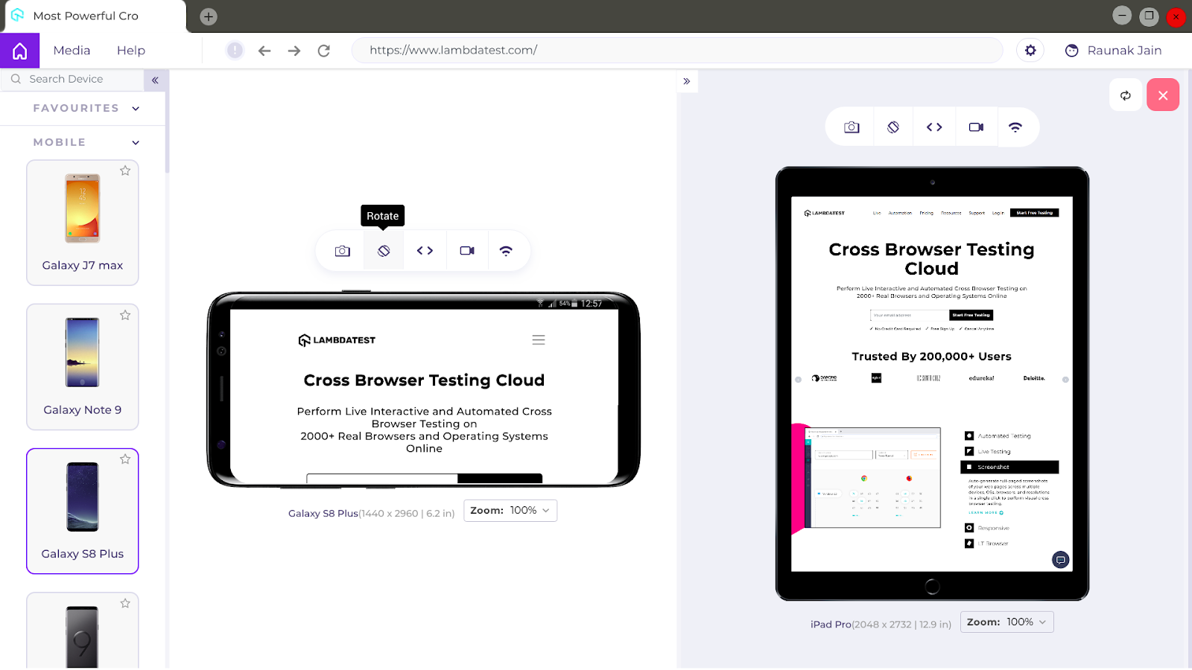1192x670 pixels.
Task: Select the Live Testing feature item
Action: pos(988,452)
